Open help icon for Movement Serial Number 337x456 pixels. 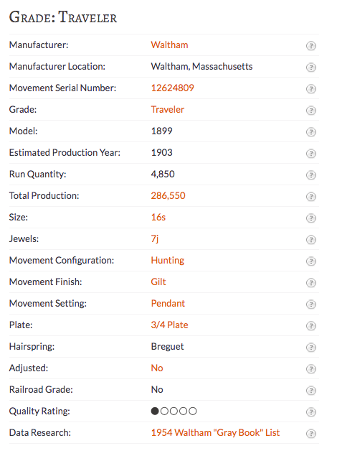tap(311, 89)
